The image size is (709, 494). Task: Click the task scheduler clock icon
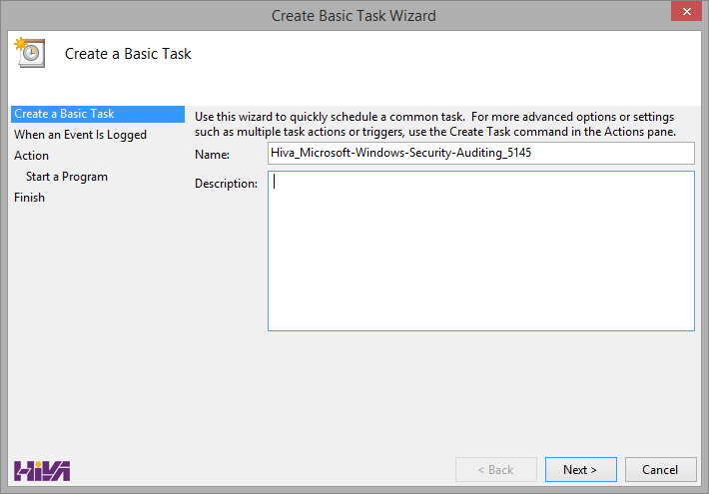pos(30,53)
